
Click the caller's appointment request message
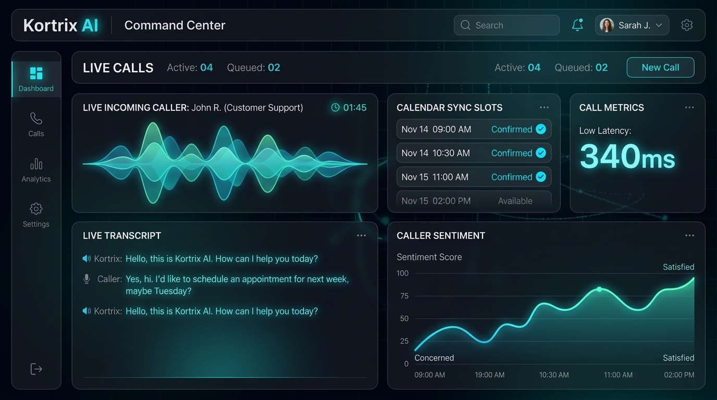tap(237, 285)
